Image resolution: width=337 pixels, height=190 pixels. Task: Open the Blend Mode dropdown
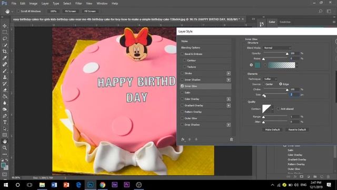point(277,48)
